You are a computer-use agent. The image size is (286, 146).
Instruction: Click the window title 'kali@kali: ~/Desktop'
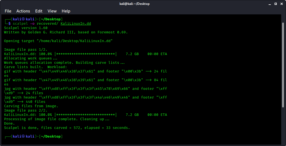coord(135,4)
